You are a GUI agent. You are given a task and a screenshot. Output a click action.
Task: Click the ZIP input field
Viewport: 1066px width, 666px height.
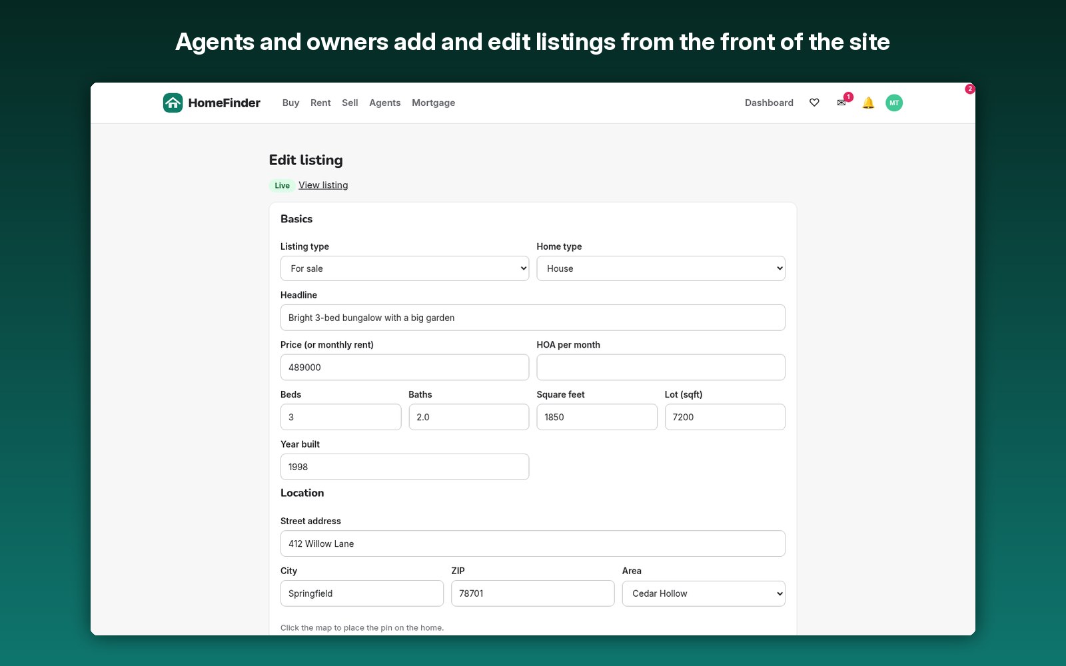[x=533, y=593]
